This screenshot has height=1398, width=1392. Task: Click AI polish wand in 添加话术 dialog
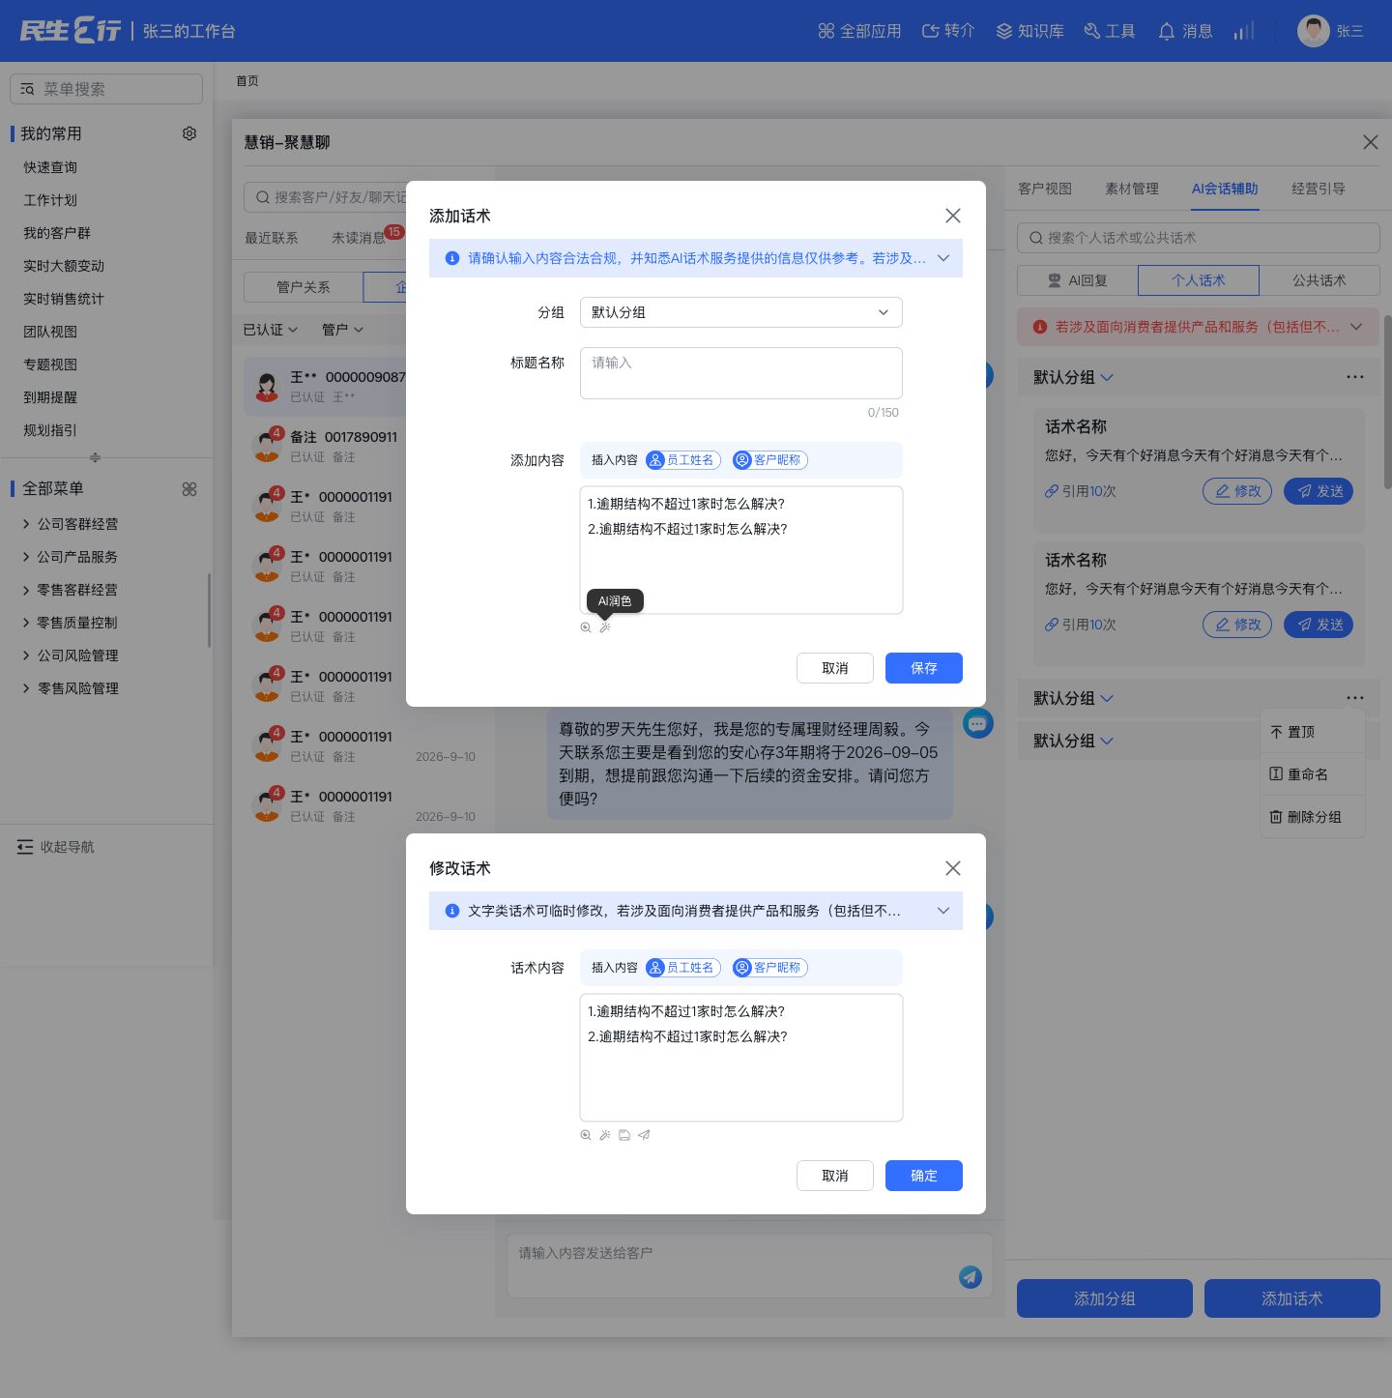[605, 627]
